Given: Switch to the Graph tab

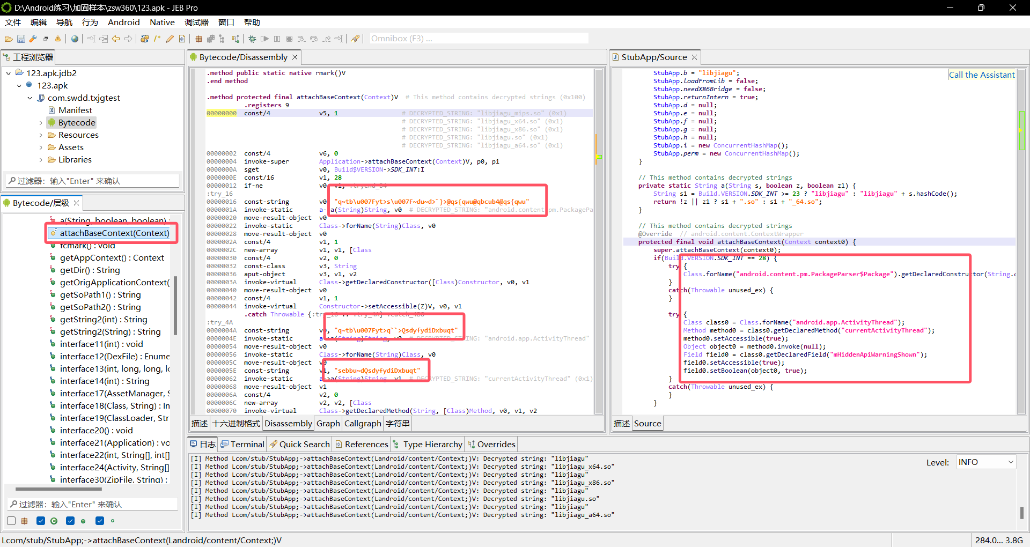Looking at the screenshot, I should click(x=328, y=423).
